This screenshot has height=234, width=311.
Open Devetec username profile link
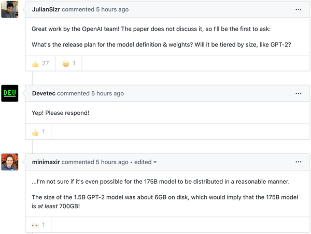[44, 93]
